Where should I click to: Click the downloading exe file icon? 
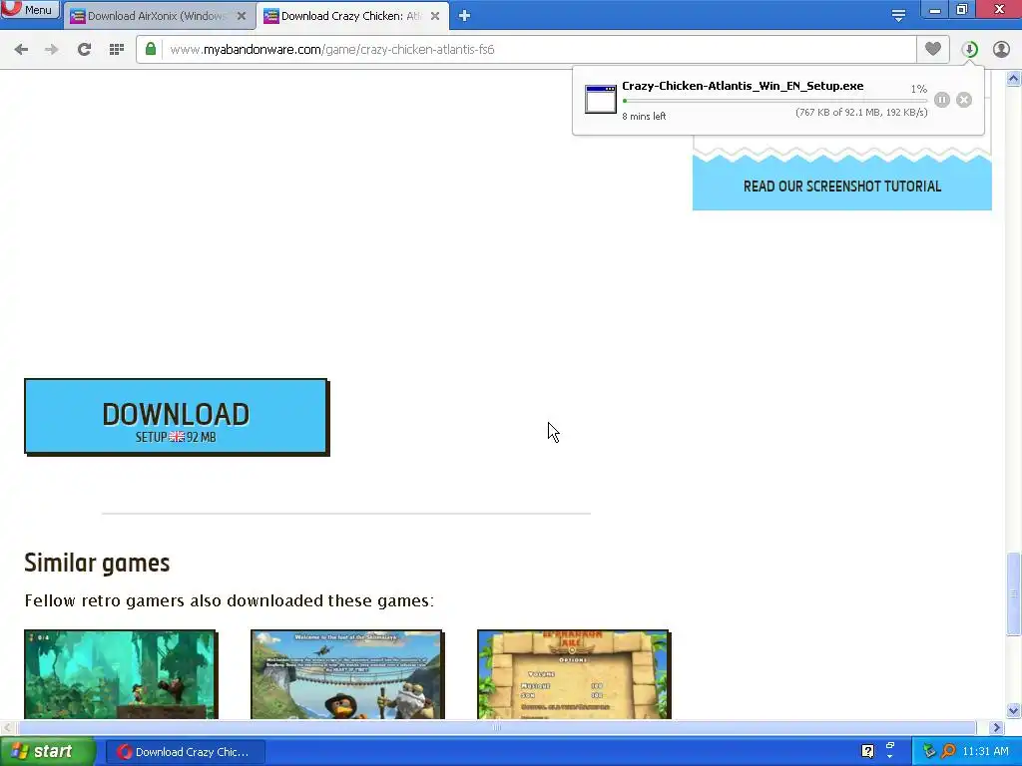click(x=600, y=100)
